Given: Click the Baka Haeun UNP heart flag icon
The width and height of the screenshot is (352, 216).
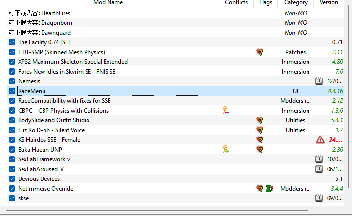Looking at the screenshot, I should (x=260, y=150).
